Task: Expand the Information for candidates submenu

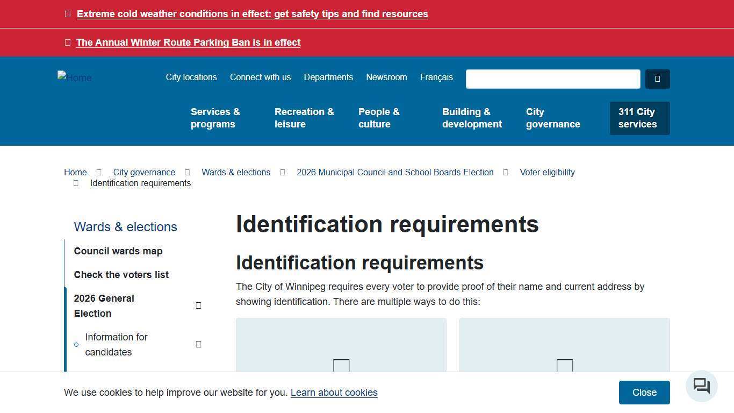Action: [x=199, y=344]
